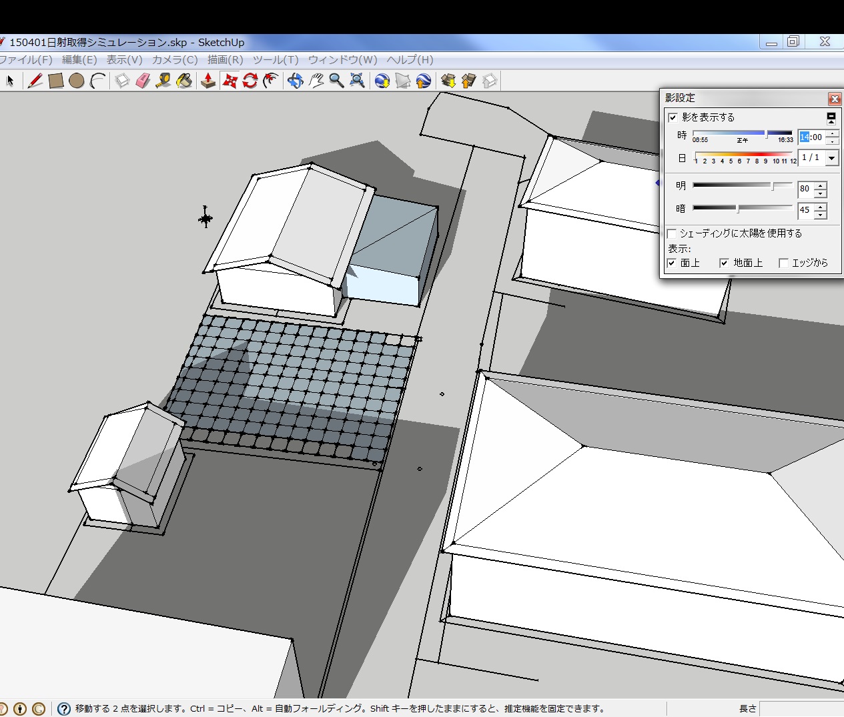Minimize the SketchUp window
The width and height of the screenshot is (844, 717).
pos(771,41)
